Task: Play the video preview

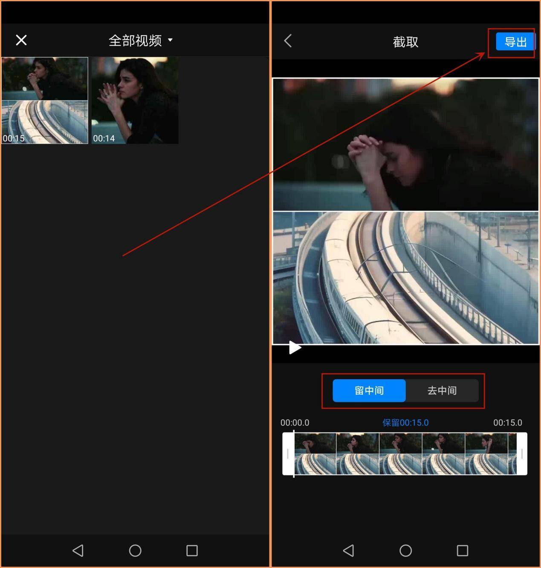Action: [295, 348]
